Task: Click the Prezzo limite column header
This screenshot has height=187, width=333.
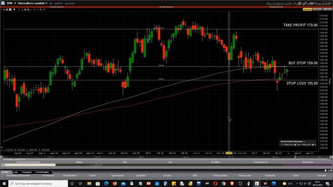Action: coord(220,176)
